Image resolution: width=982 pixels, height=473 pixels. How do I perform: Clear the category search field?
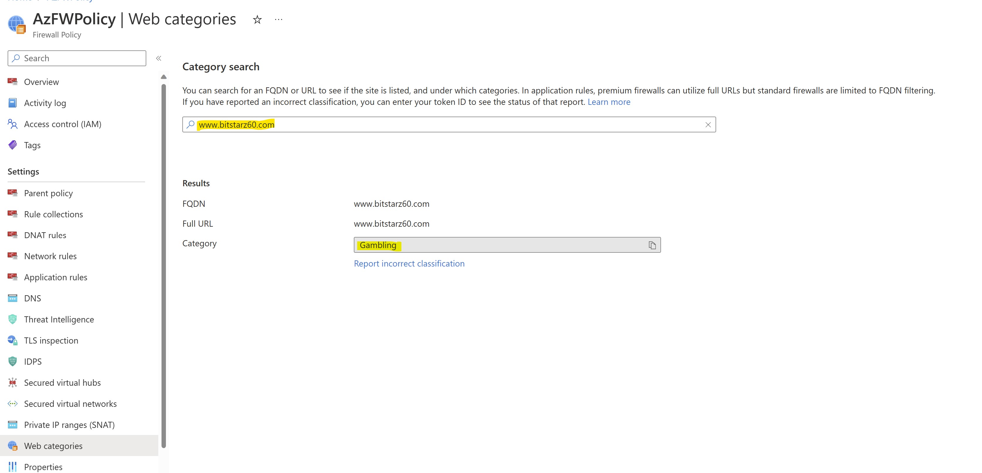(x=708, y=125)
